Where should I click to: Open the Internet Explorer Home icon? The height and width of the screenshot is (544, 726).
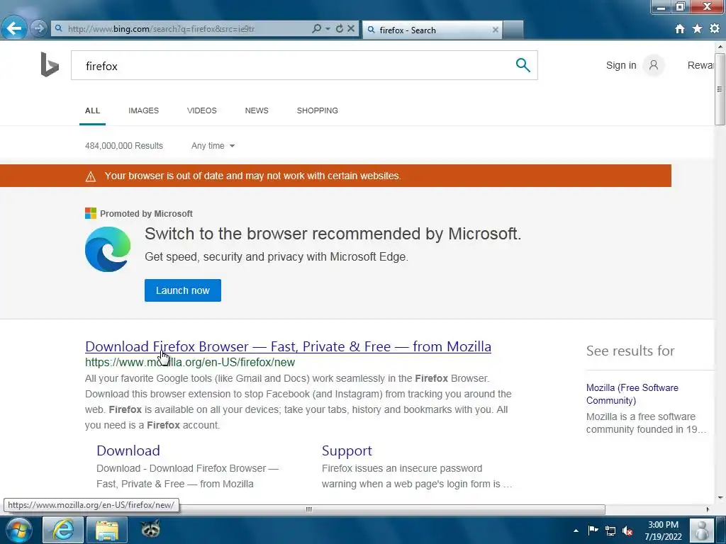click(680, 29)
